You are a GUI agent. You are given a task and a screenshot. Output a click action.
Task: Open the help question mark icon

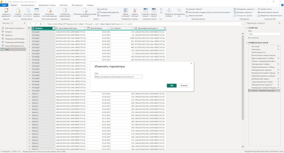(x=282, y=5)
